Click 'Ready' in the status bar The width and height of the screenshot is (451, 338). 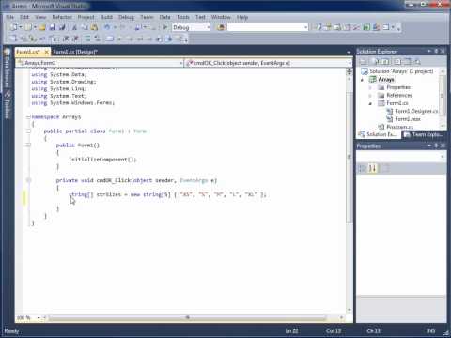[11, 331]
